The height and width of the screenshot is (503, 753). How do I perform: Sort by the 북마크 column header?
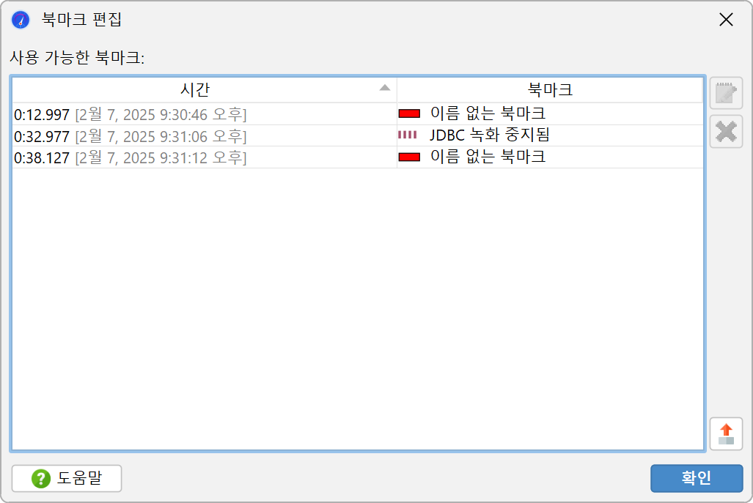coord(551,89)
